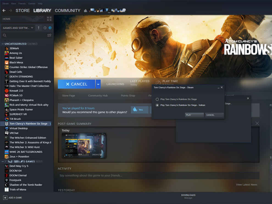This screenshot has height=204, width=272.
Task: Collapse the Uncategorized category
Action: (2, 44)
